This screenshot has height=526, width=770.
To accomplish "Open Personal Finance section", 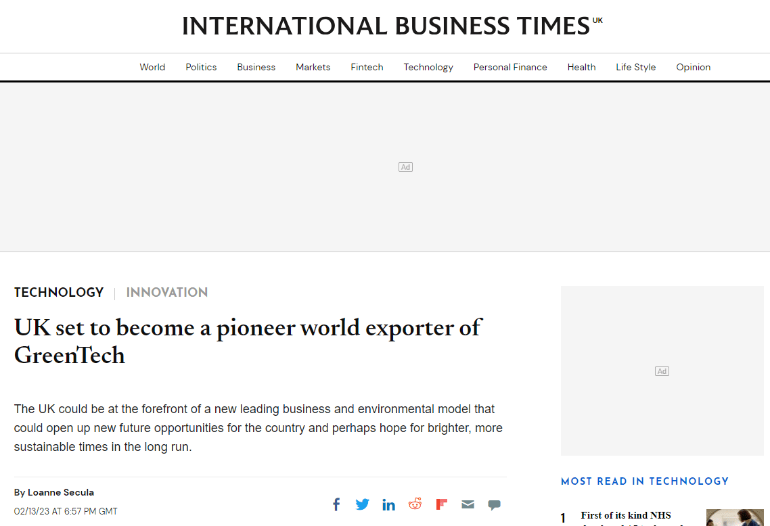I will (x=510, y=67).
